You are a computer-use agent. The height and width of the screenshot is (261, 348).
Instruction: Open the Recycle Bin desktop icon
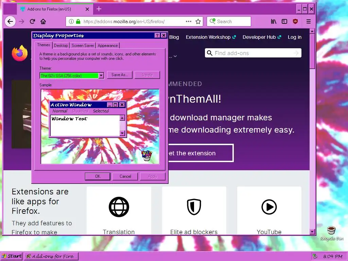coord(332,233)
